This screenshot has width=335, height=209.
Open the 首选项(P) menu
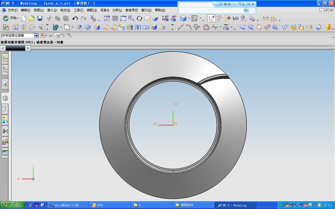(x=131, y=10)
